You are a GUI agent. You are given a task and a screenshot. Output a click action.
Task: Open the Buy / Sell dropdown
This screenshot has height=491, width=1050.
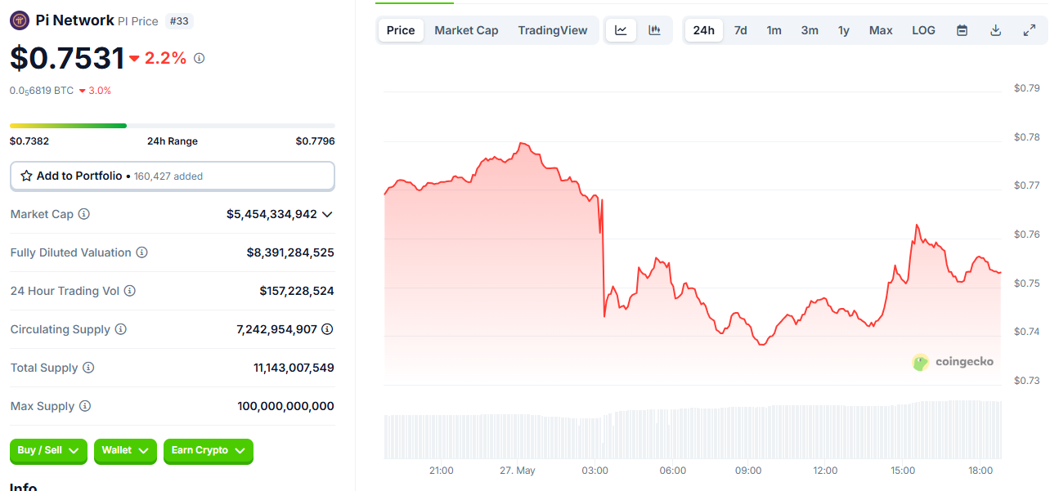pyautogui.click(x=48, y=450)
